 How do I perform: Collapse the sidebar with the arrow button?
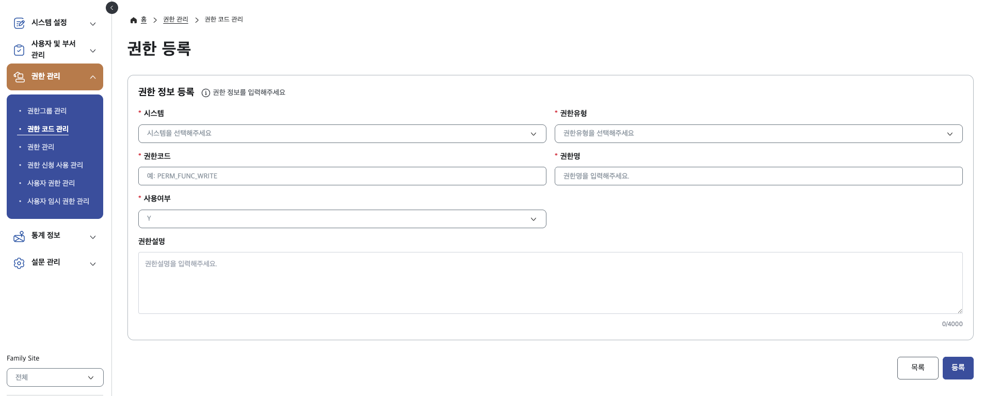[112, 8]
